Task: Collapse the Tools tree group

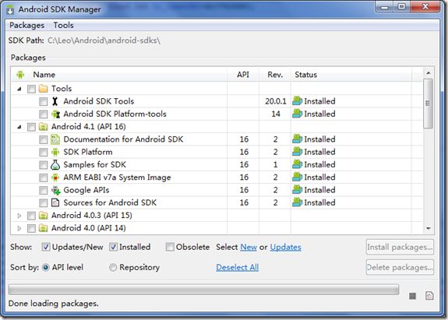Action: (19, 89)
